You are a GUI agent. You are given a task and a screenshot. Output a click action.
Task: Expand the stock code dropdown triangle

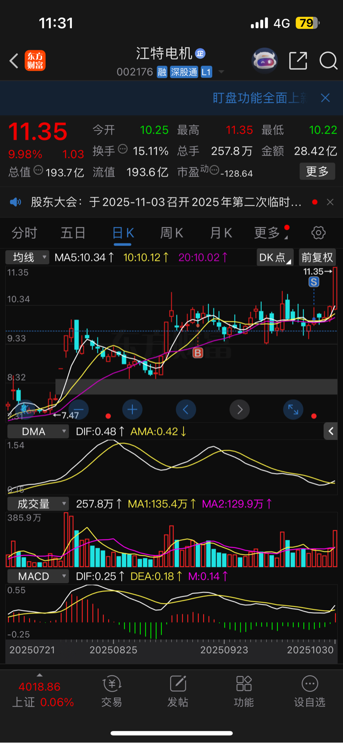[x=221, y=72]
